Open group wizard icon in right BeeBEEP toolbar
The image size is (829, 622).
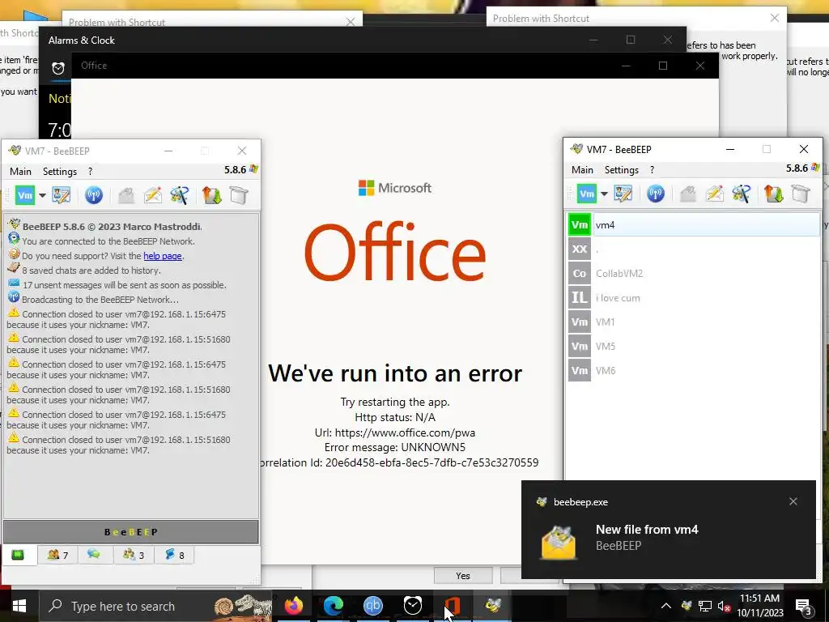[742, 194]
